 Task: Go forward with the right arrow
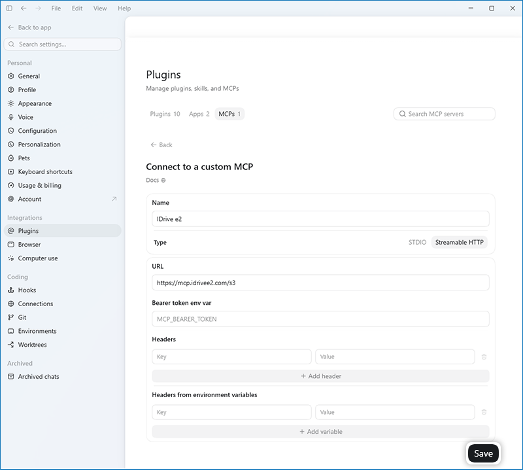[x=38, y=9]
